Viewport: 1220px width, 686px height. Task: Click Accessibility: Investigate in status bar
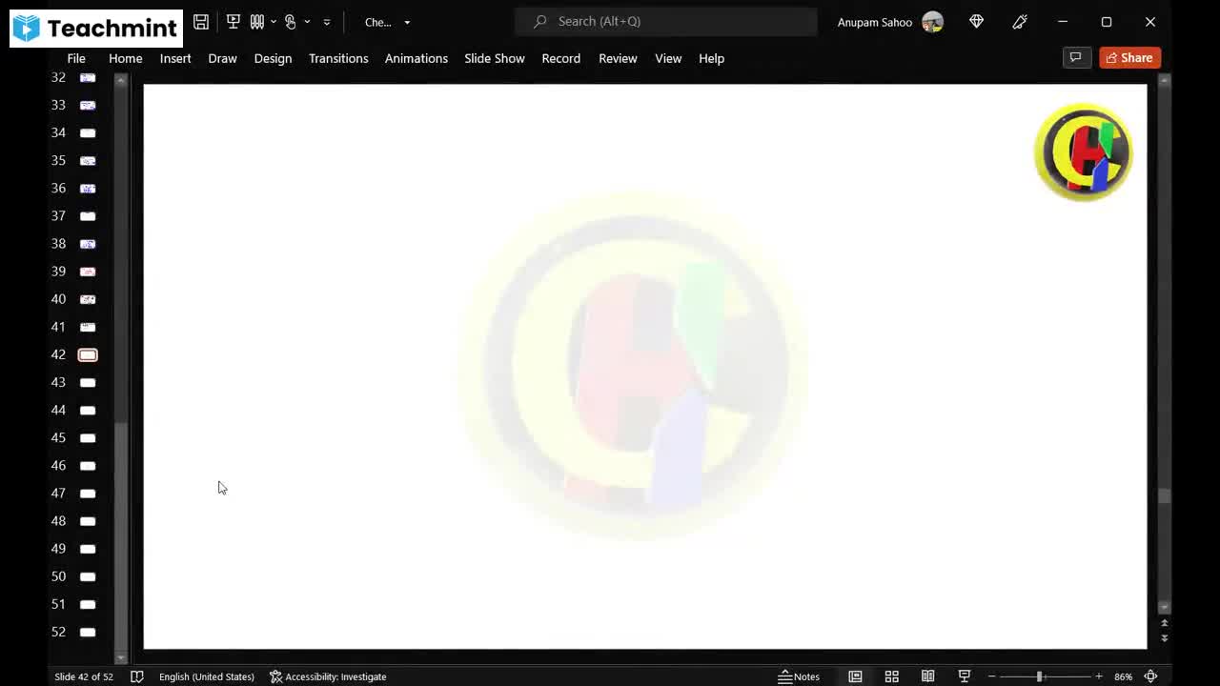point(328,676)
